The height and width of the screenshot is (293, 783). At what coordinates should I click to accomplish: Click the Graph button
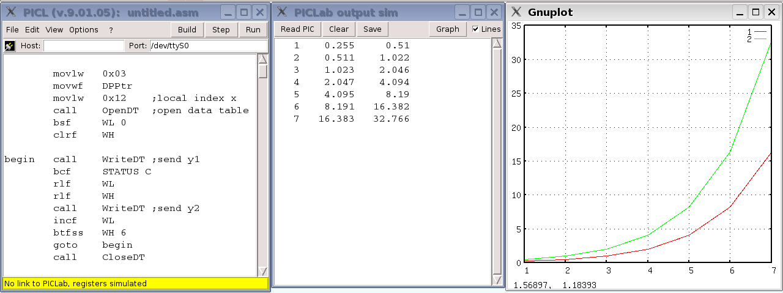(448, 29)
